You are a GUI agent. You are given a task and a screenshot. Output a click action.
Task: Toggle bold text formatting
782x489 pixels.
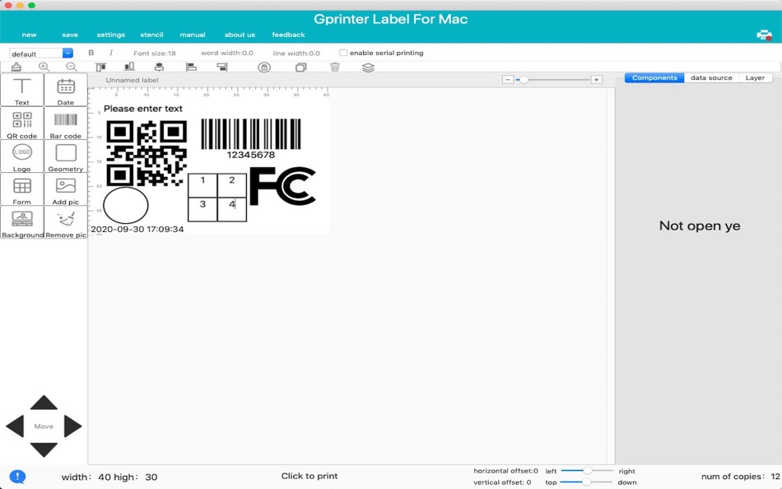(x=91, y=53)
